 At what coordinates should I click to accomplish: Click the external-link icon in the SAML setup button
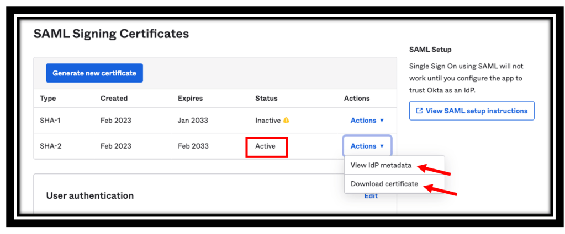click(419, 111)
